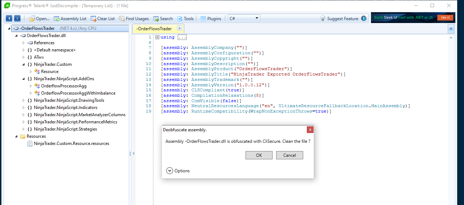Viewport: 464px width, 205px height.
Task: Expand NinjaTrader.NinjaScript.PerformanceMetrics namespace
Action: 23,122
